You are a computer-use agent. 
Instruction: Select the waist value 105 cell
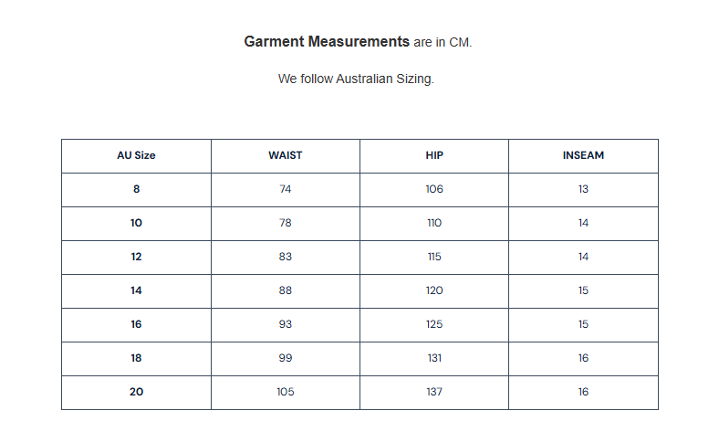(x=286, y=392)
